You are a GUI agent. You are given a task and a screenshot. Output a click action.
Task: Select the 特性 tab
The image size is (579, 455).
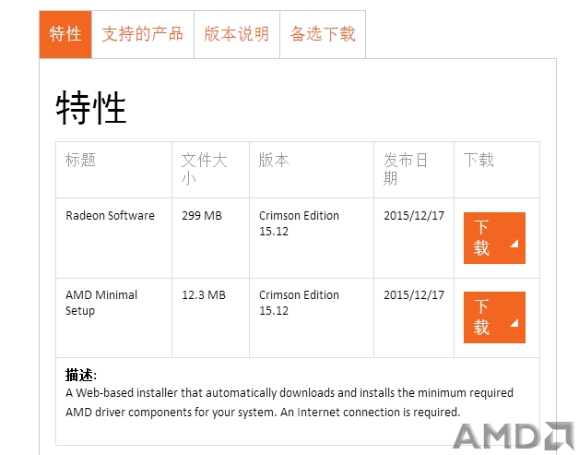65,34
